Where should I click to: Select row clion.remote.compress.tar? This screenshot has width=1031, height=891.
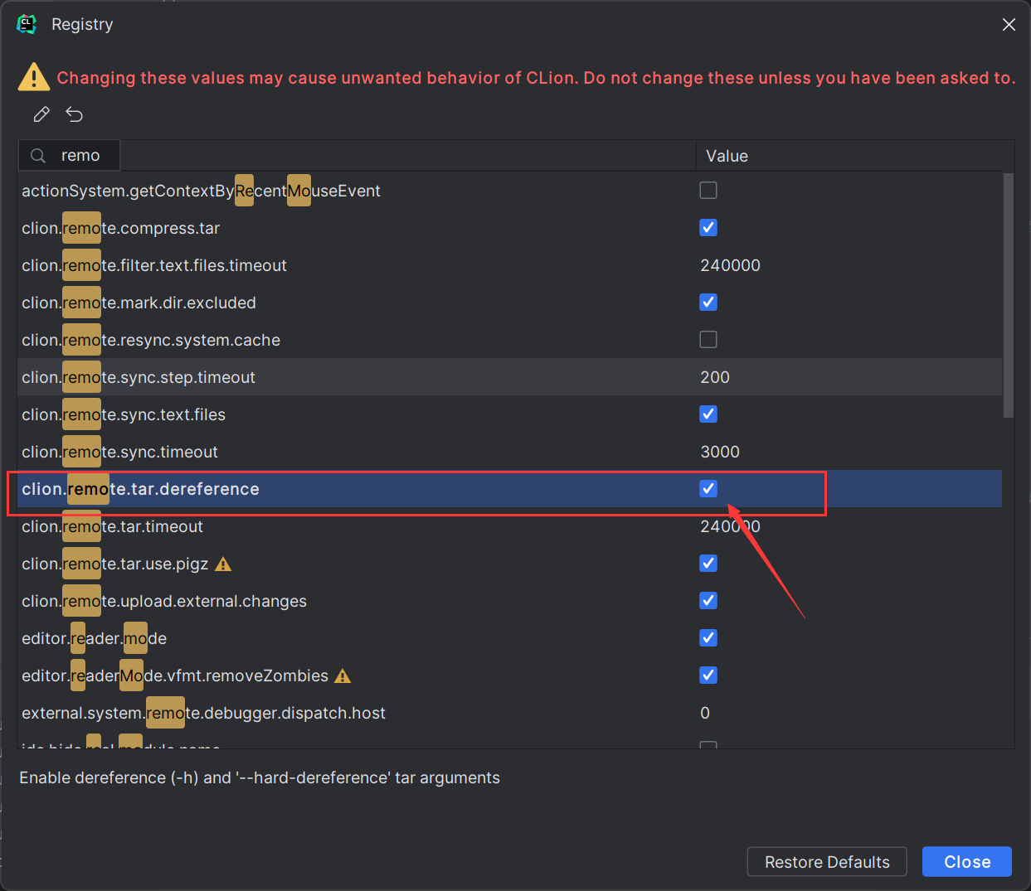[x=509, y=228]
